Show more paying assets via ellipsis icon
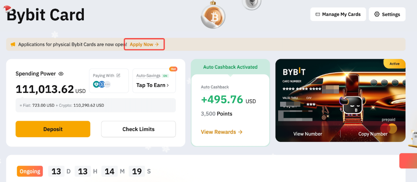 tap(107, 84)
